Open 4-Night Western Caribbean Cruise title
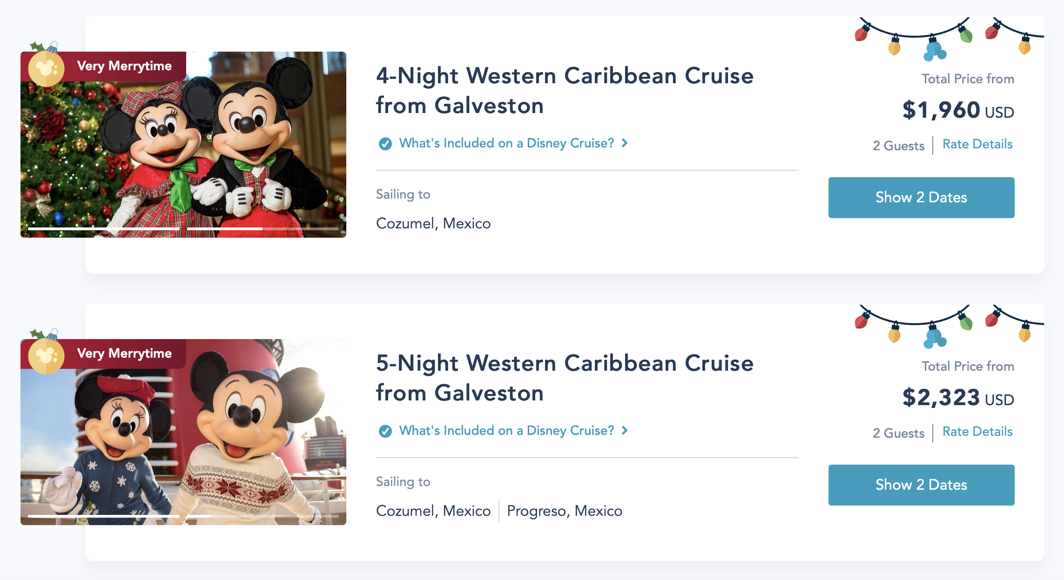The image size is (1064, 580). pos(564,90)
